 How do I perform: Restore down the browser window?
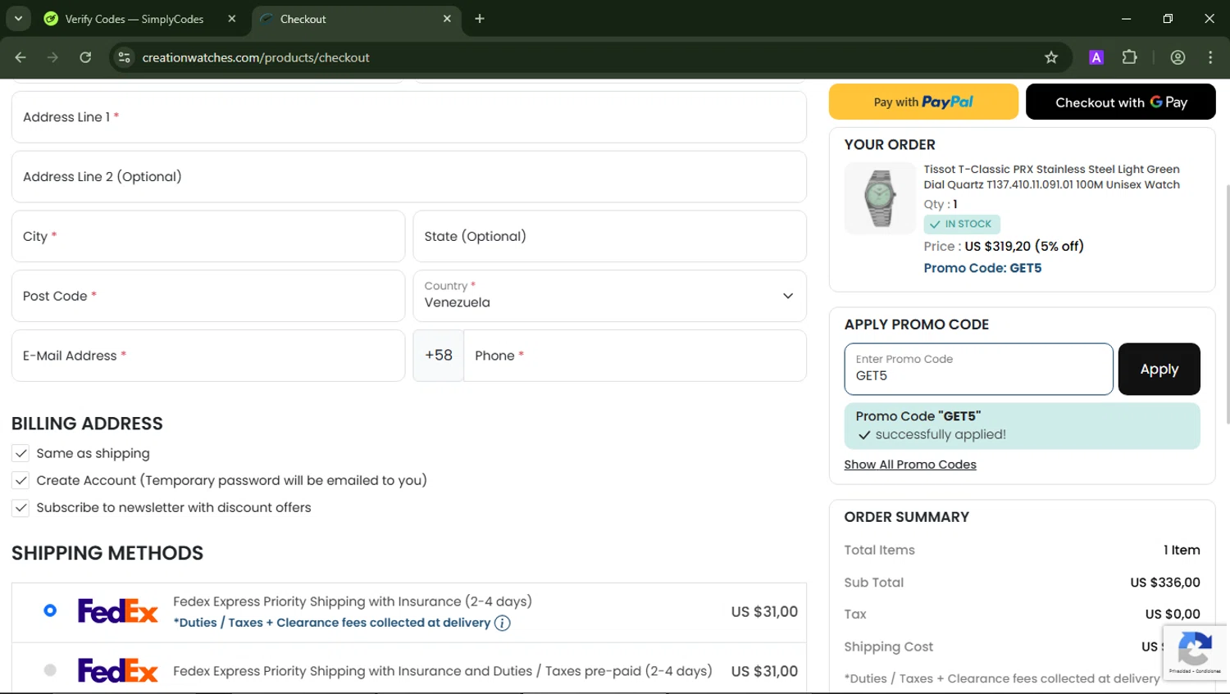(1168, 19)
